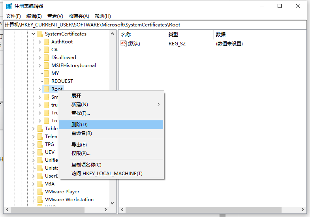Click the REQUEST folder icon
This screenshot has width=310, height=217.
point(46,81)
